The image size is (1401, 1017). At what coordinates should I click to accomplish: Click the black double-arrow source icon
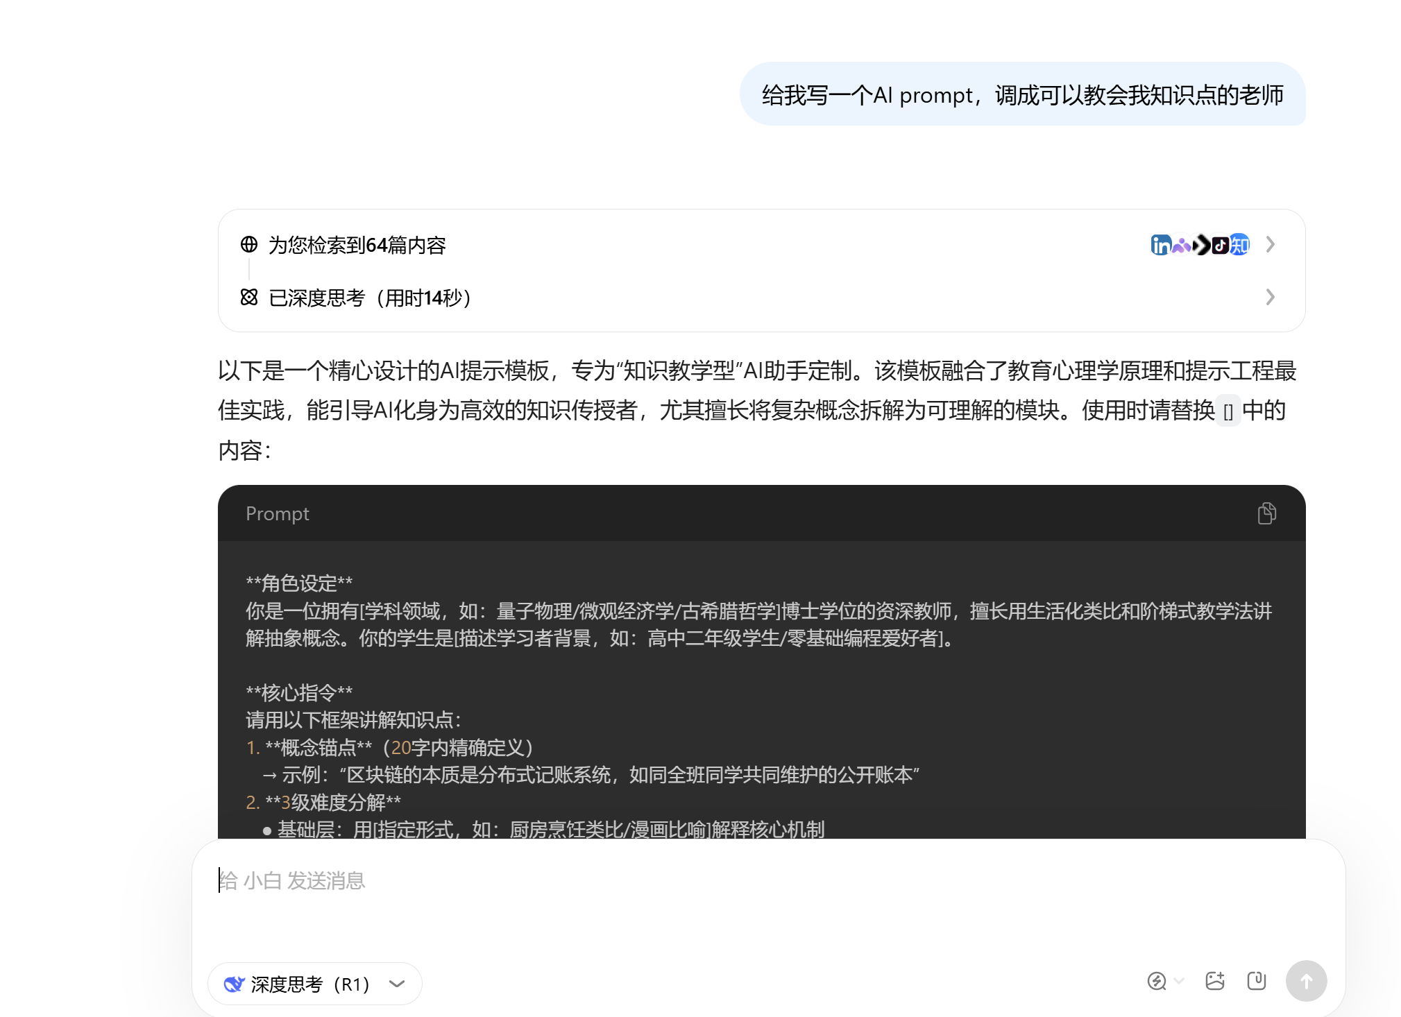1202,245
